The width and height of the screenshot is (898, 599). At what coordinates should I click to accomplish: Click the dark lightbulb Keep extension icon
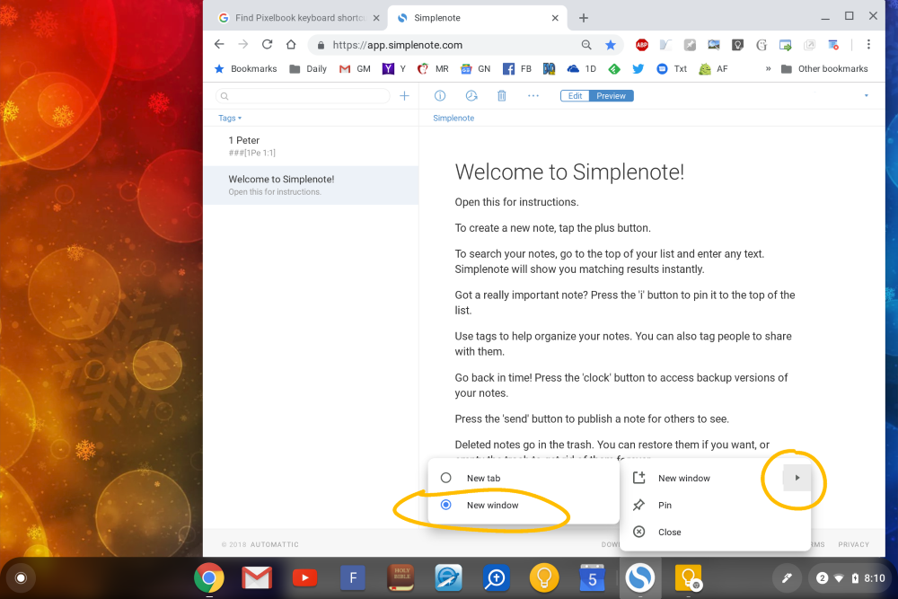tap(737, 45)
